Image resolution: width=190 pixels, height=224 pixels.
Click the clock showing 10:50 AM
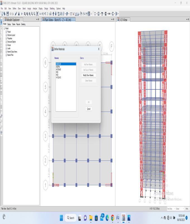pyautogui.click(x=181, y=216)
